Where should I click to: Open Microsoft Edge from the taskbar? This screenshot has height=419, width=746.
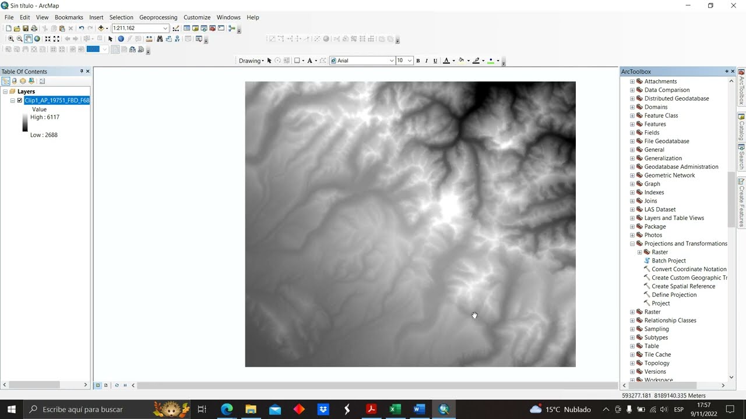pos(227,409)
